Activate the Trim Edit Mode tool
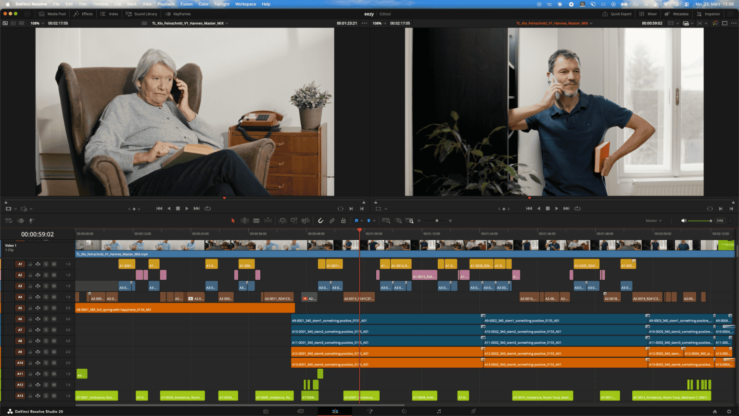739x416 pixels. tap(244, 221)
